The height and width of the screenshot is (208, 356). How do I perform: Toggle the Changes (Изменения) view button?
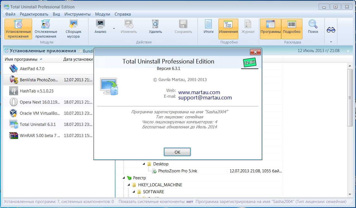tap(228, 29)
